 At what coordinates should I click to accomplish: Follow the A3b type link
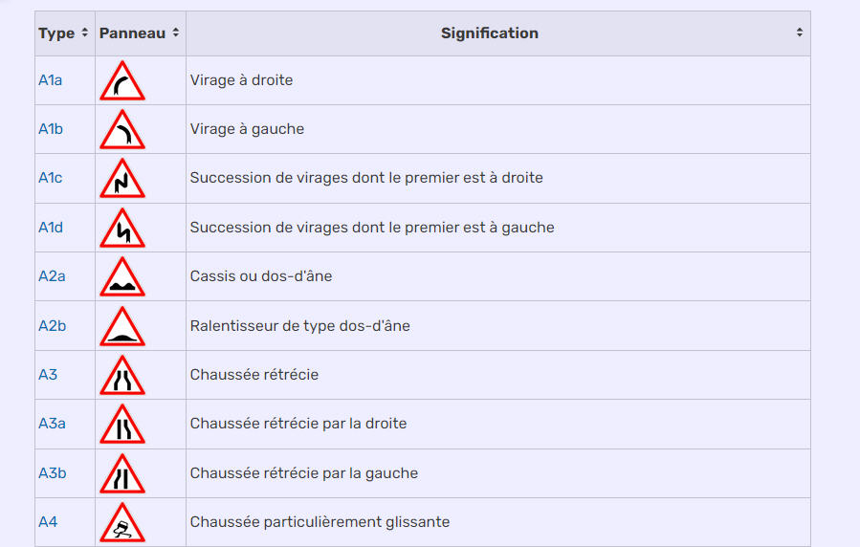(x=52, y=473)
